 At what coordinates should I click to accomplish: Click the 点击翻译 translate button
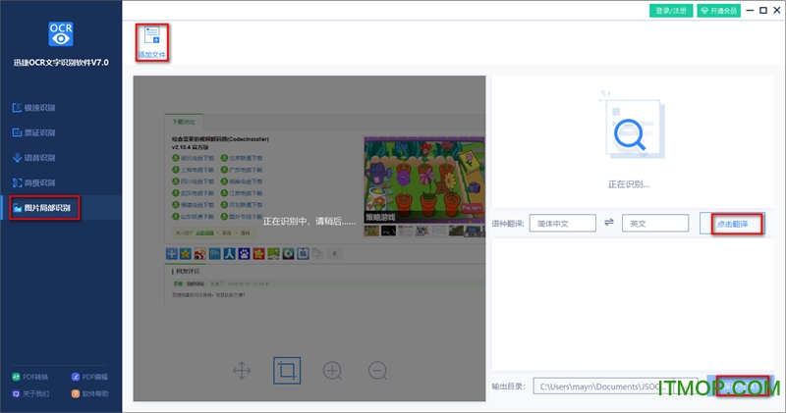(732, 224)
